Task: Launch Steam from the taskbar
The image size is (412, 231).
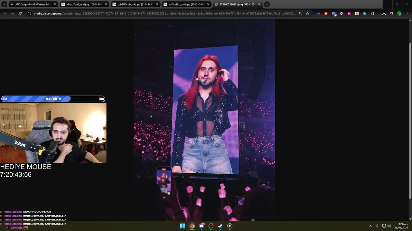Action: (220, 226)
